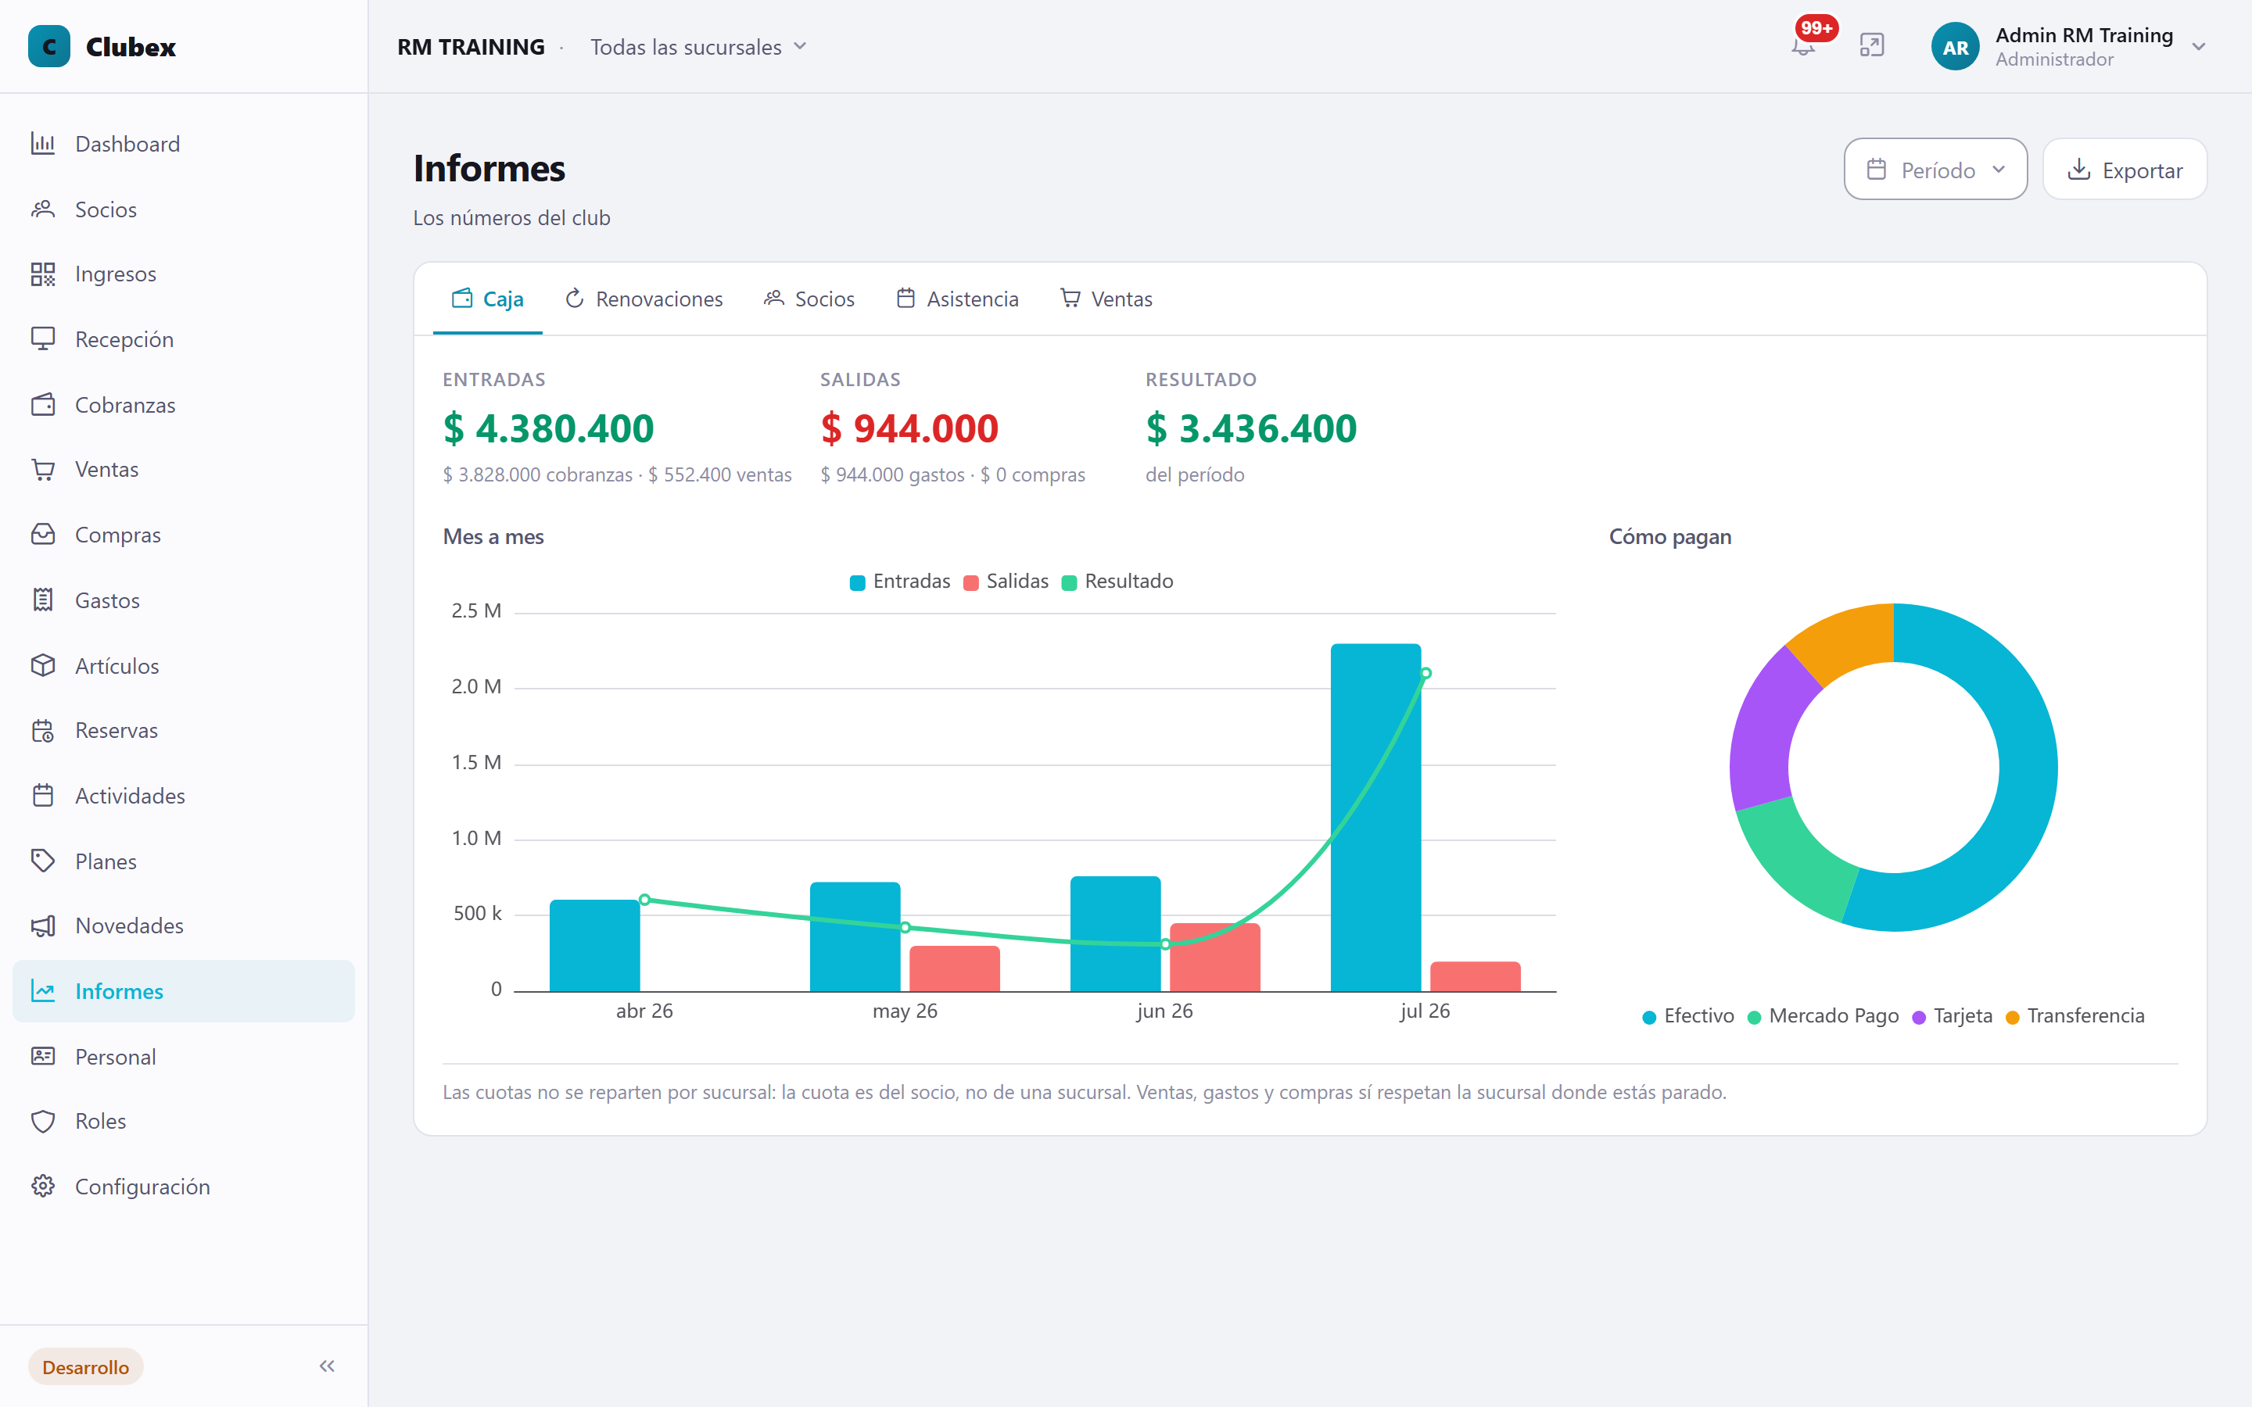The image size is (2252, 1407).
Task: Navigate to Configuración in sidebar
Action: 183,1187
